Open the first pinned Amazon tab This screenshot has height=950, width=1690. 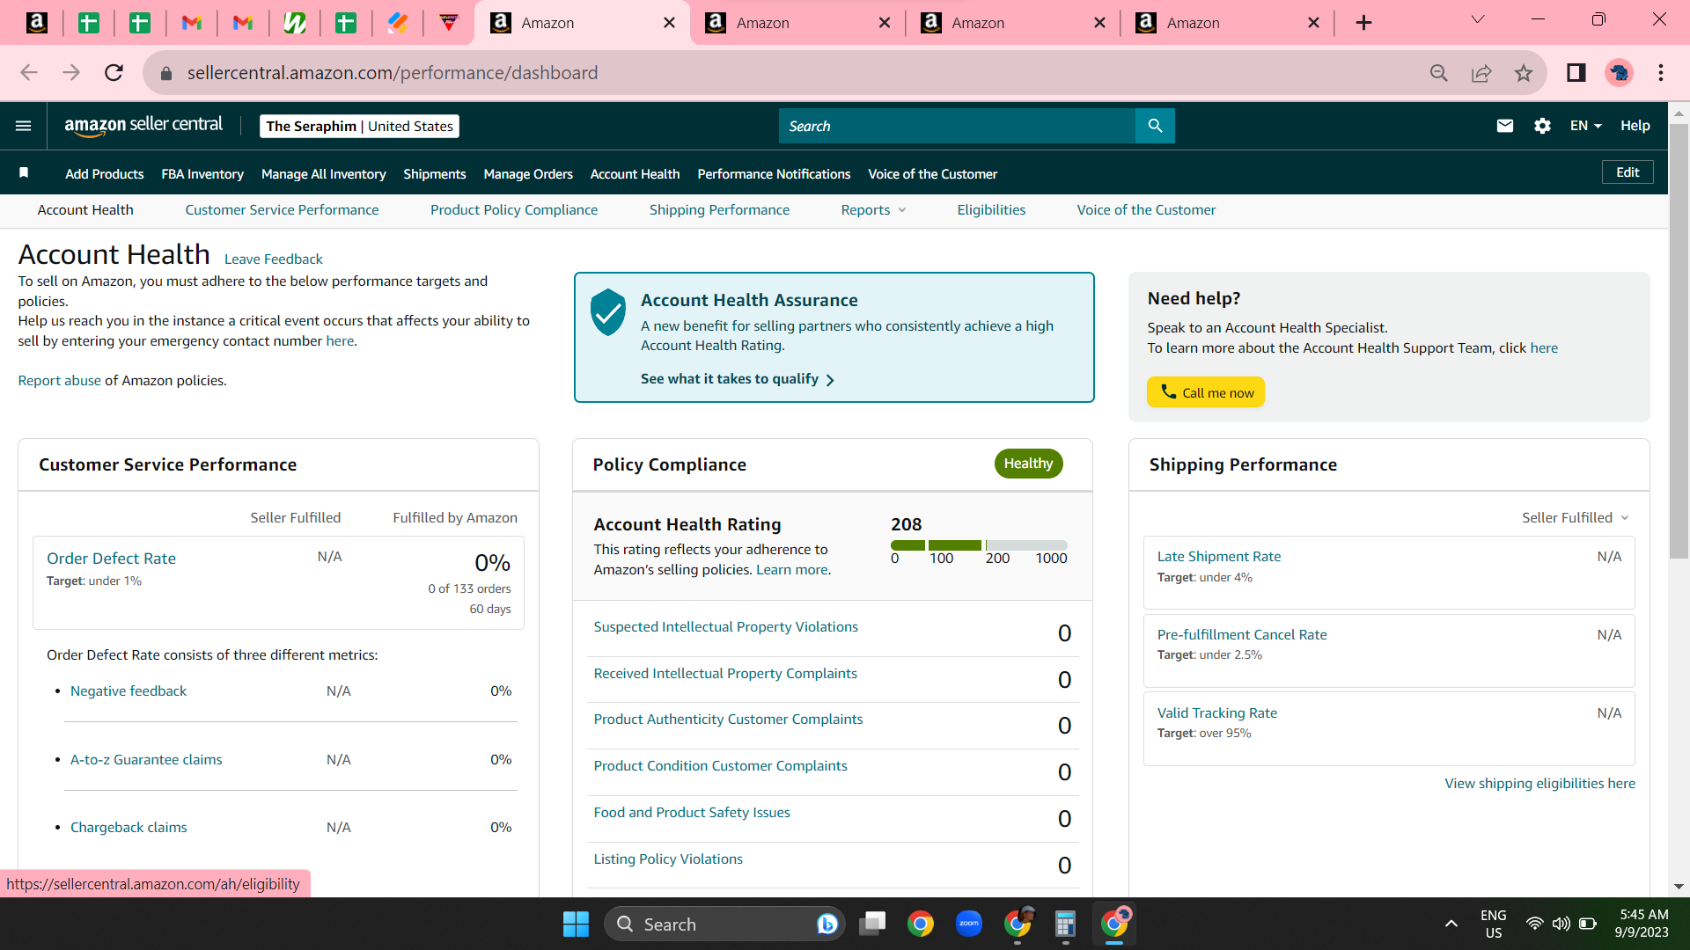[x=37, y=23]
